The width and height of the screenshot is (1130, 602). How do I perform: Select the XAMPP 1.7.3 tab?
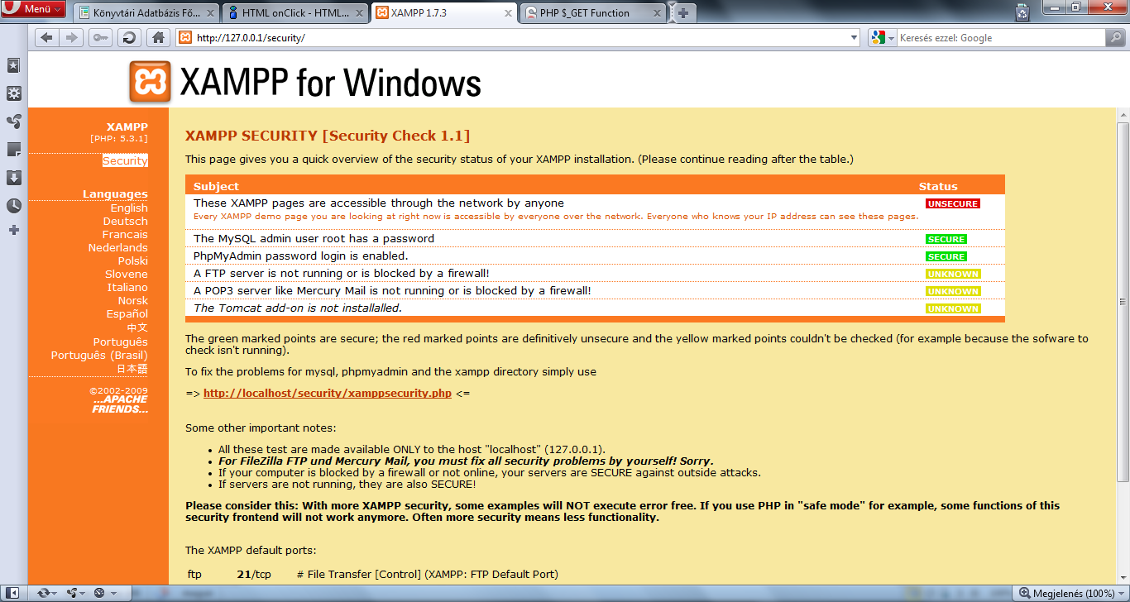pos(443,12)
